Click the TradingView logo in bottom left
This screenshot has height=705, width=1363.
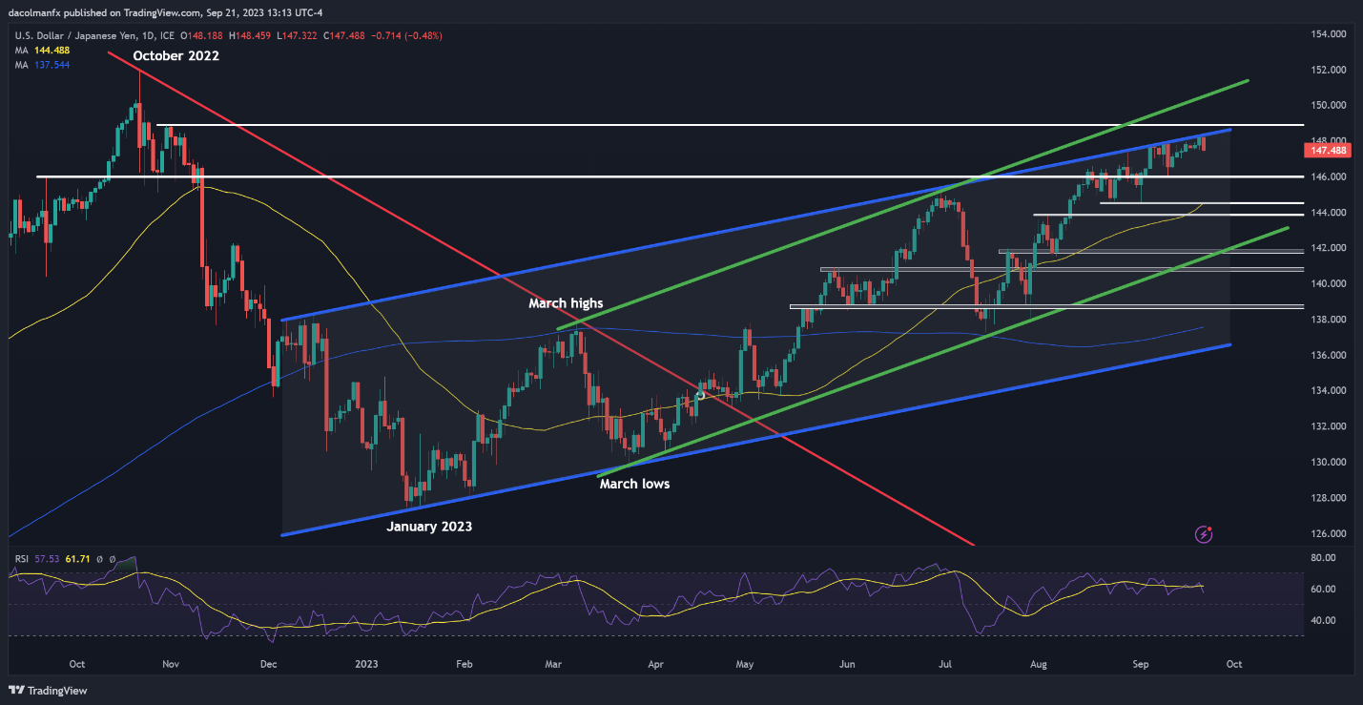(x=18, y=690)
